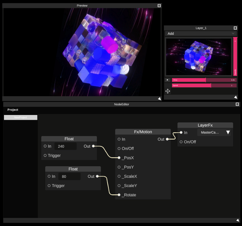Open the Add dropdown in Layer_1 panel
The image size is (242, 226).
point(201,34)
